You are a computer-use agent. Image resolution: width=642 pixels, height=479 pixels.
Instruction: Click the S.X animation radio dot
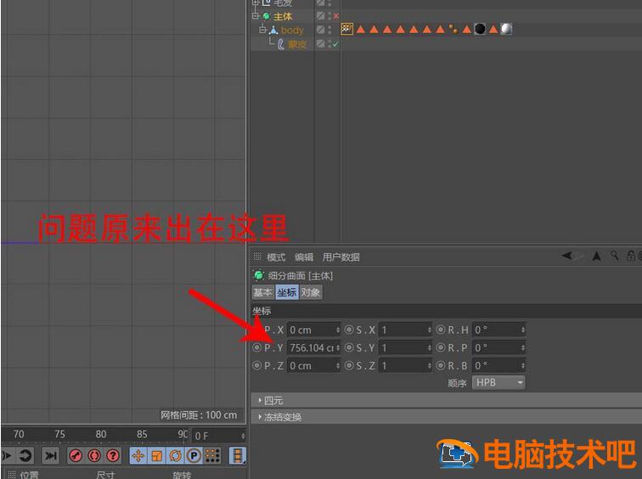[x=349, y=330]
